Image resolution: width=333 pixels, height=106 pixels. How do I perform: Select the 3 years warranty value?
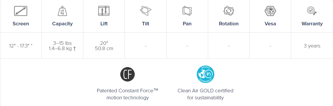[312, 46]
